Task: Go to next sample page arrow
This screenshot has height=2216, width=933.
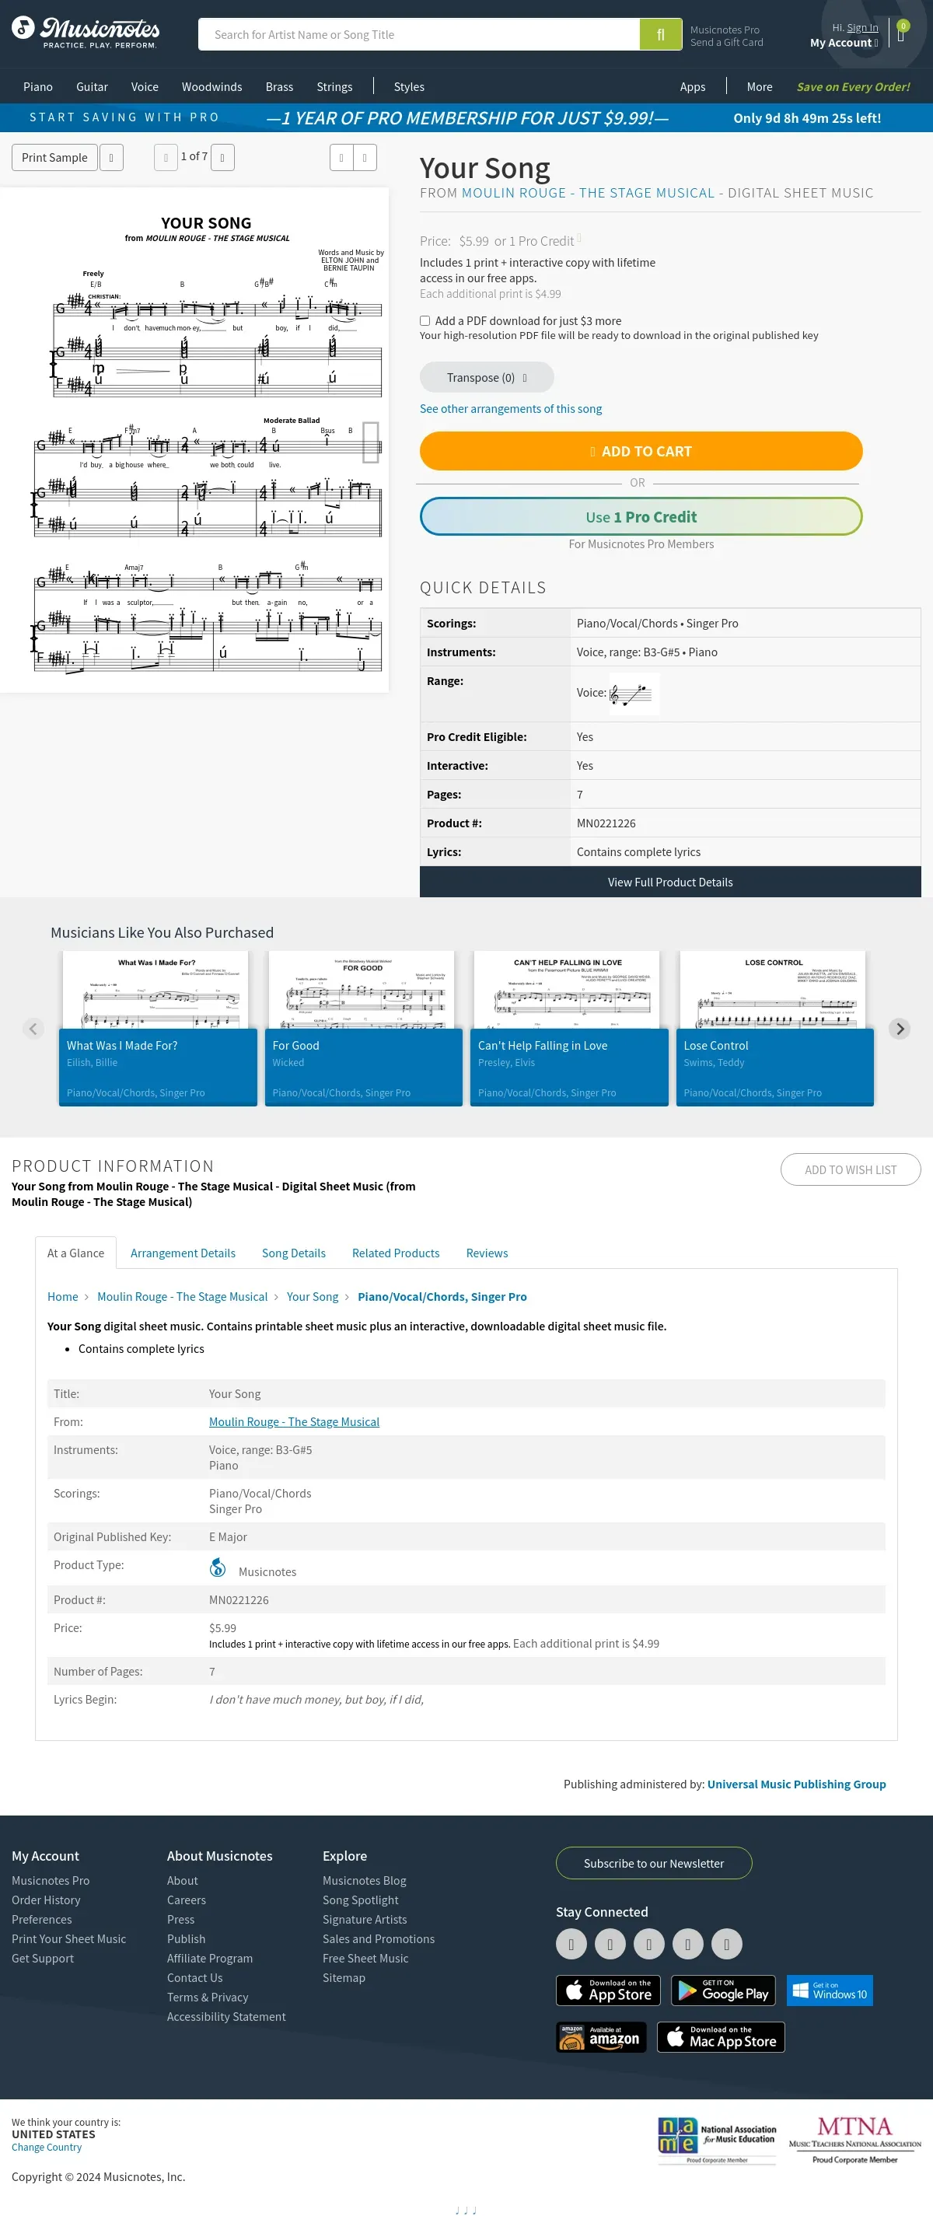Action: click(x=222, y=157)
